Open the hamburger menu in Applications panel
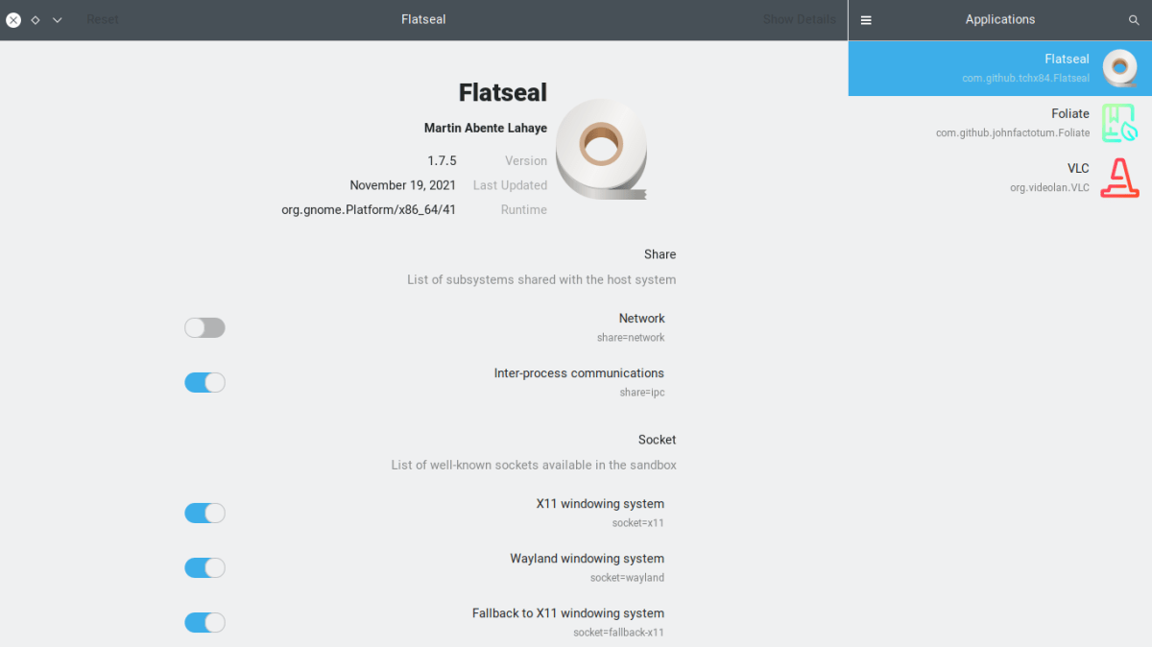The width and height of the screenshot is (1152, 647). point(866,19)
